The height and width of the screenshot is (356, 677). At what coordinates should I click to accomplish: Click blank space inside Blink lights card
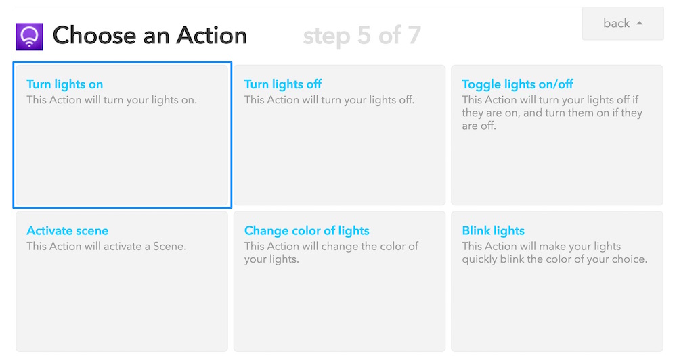pos(556,311)
